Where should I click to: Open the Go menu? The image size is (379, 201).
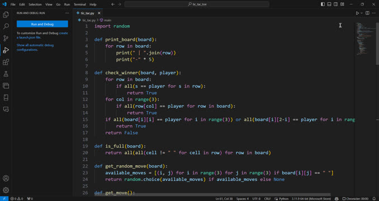58,4
